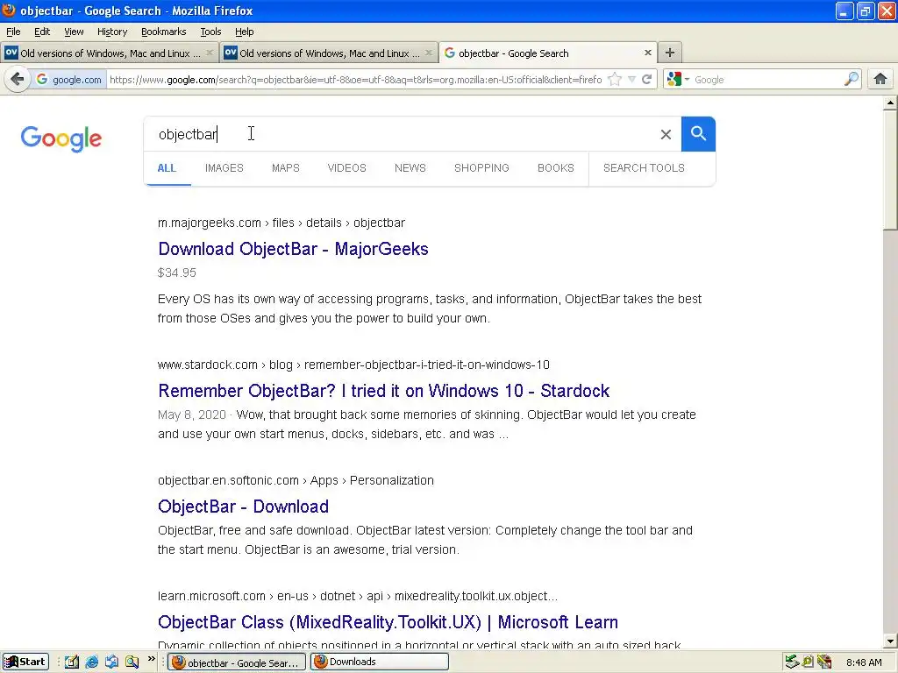
Task: Switch to SHOPPING results
Action: (x=481, y=168)
